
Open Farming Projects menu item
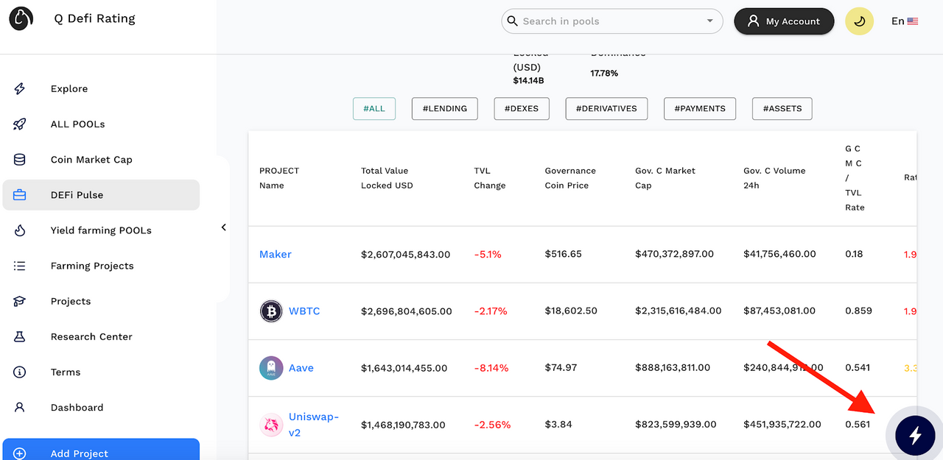[101, 266]
